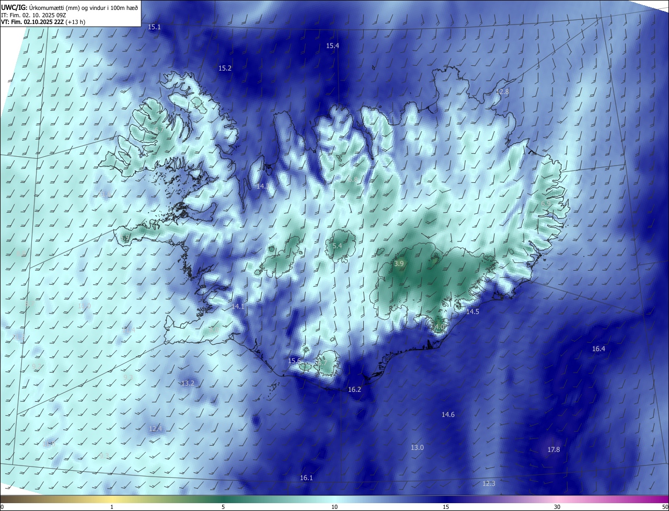Click the 'VT: Fim. 02.10.2025 22Z (+13 h)' line
669x511 pixels.
click(43, 22)
